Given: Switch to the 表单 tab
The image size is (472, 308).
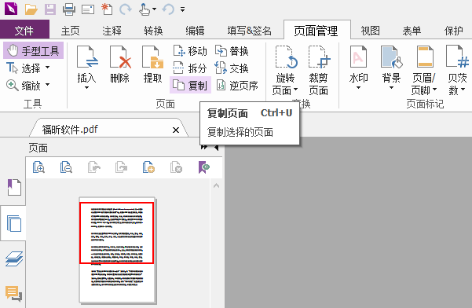Looking at the screenshot, I should pyautogui.click(x=412, y=31).
